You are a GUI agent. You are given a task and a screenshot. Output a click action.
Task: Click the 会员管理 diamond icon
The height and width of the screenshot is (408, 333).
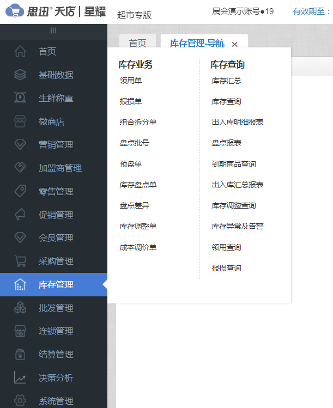(x=20, y=238)
